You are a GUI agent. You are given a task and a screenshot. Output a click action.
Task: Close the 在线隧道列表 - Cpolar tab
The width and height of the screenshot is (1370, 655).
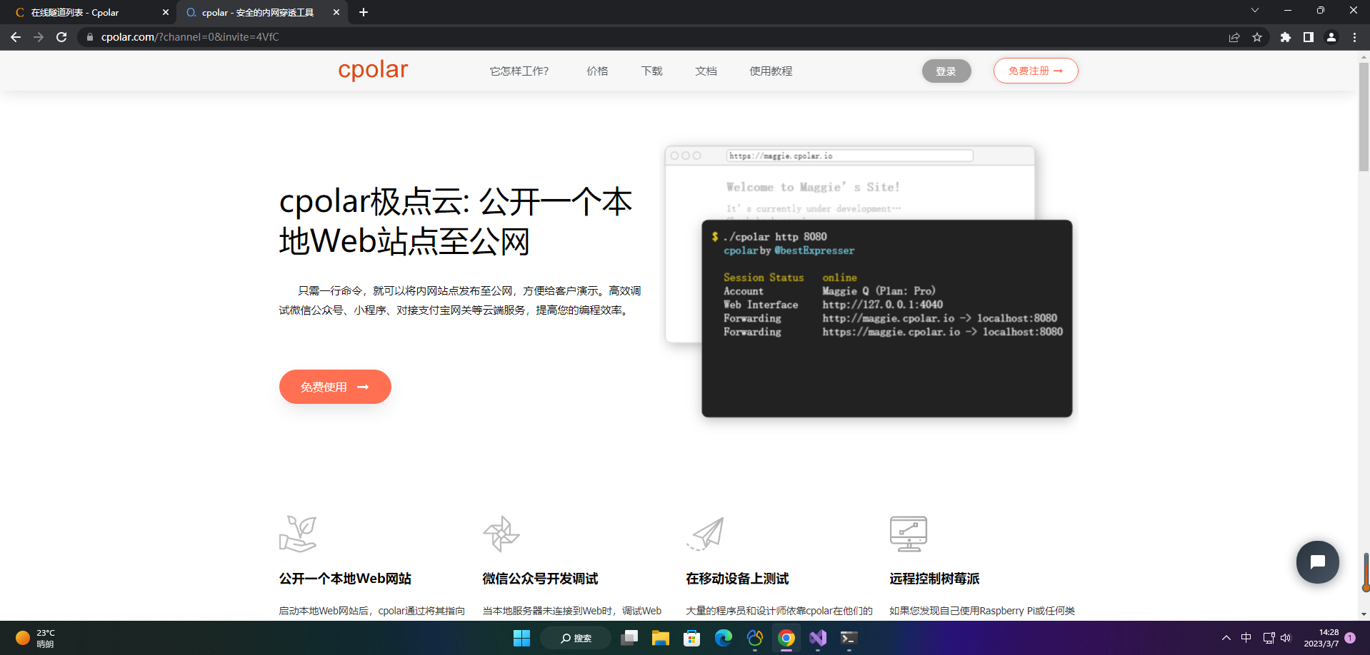click(166, 12)
